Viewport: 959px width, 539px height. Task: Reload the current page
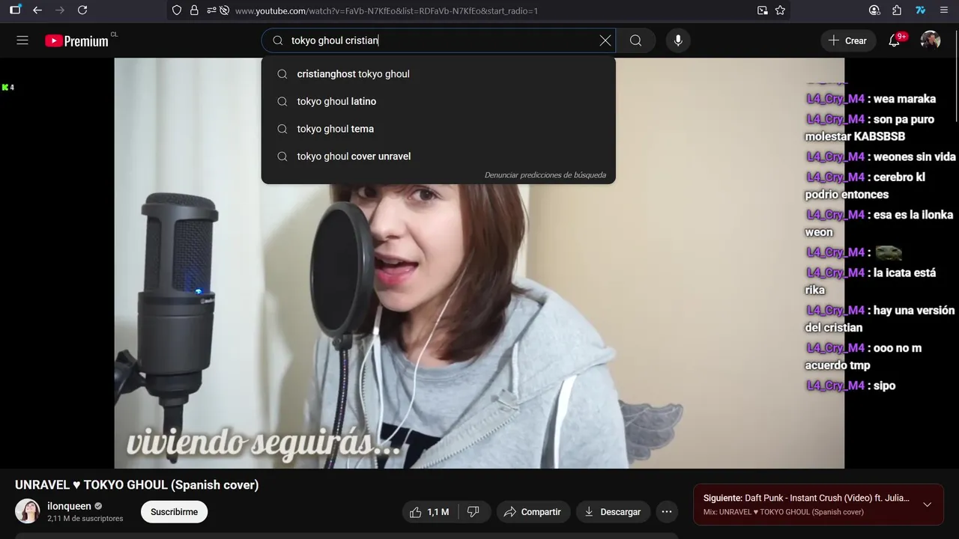tap(82, 10)
